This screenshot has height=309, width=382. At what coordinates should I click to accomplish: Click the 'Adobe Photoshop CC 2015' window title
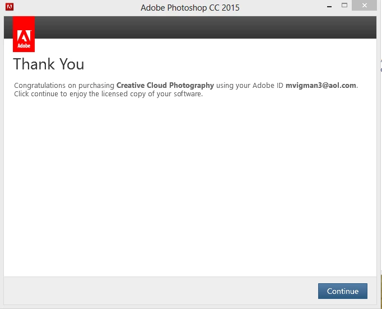coord(190,7)
